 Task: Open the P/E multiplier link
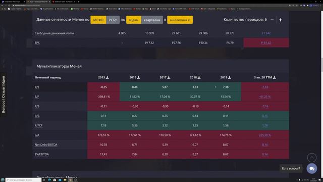point(37,87)
